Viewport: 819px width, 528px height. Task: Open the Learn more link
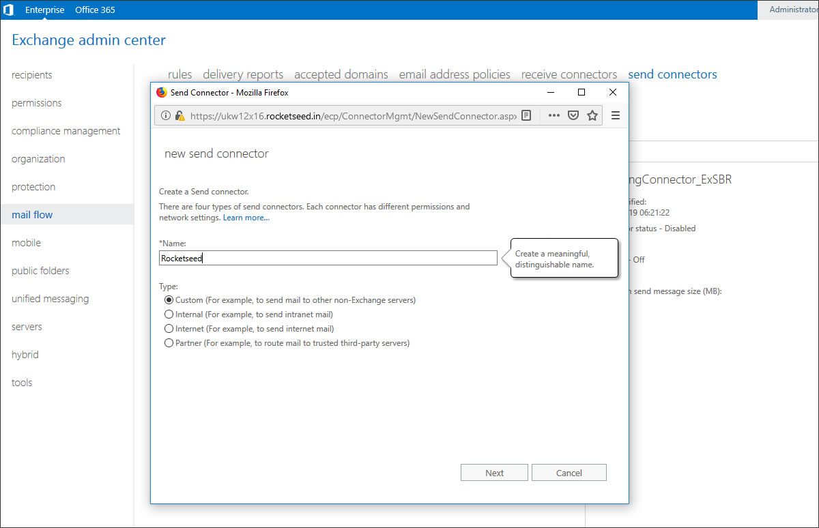[246, 218]
